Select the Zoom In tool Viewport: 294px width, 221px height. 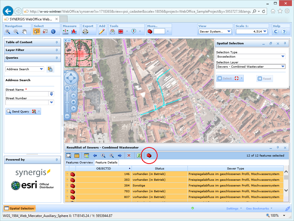(x=8, y=32)
